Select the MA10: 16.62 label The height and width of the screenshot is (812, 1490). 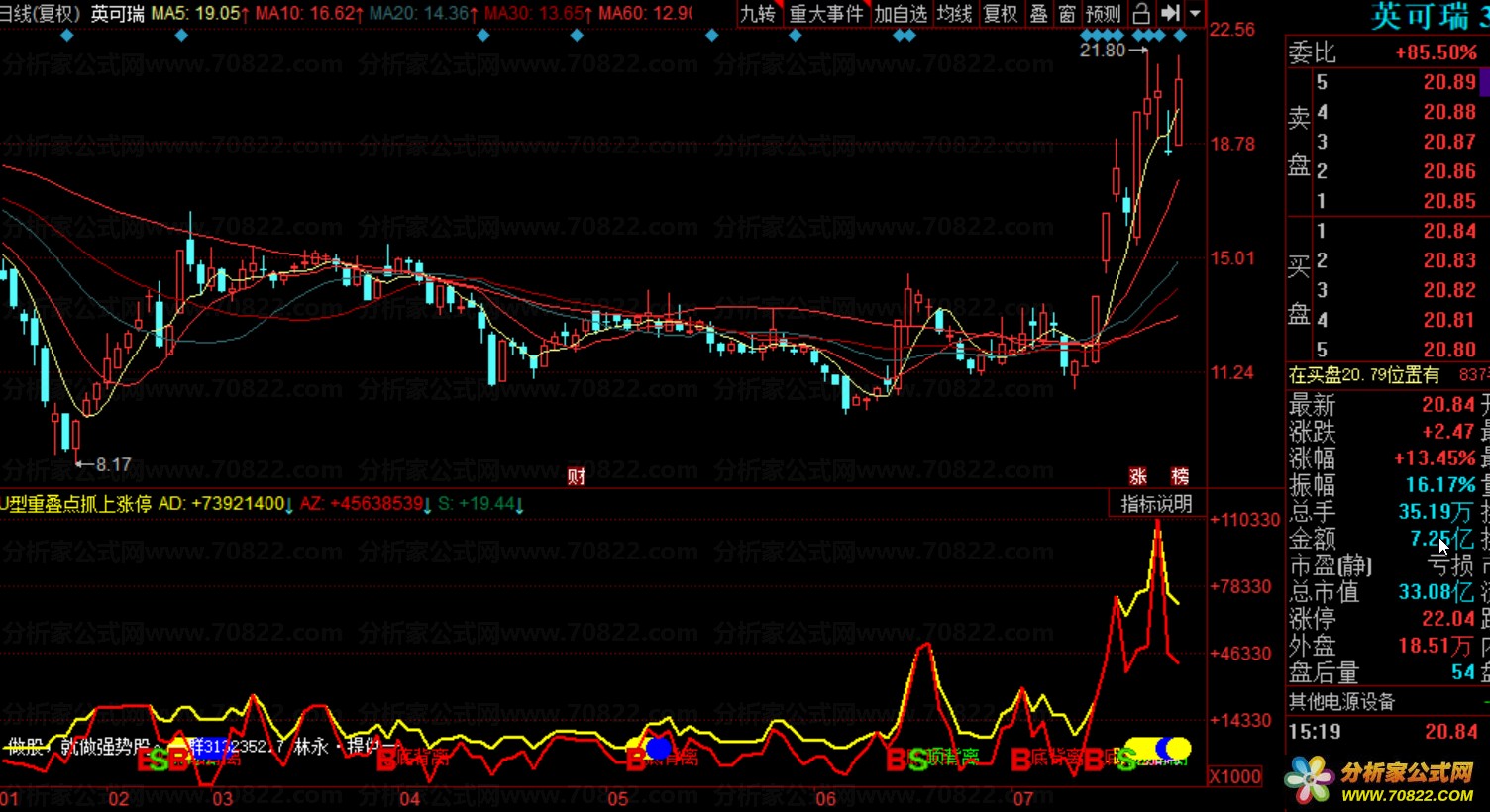pyautogui.click(x=310, y=14)
